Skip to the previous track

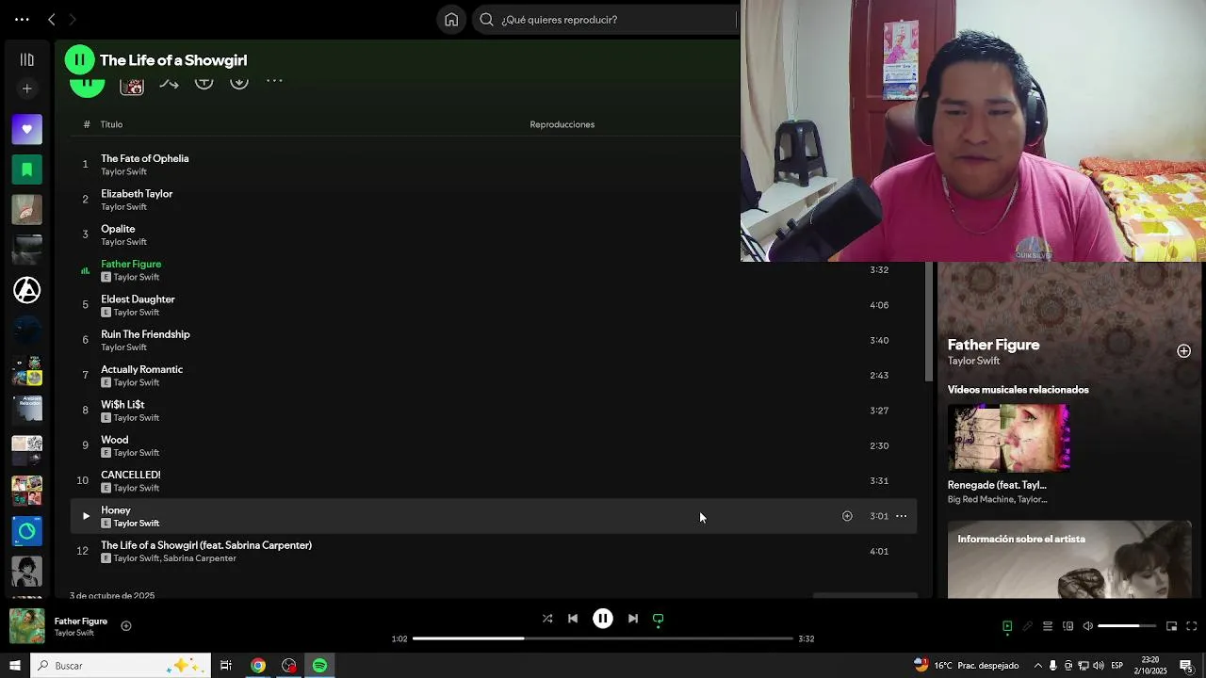573,619
